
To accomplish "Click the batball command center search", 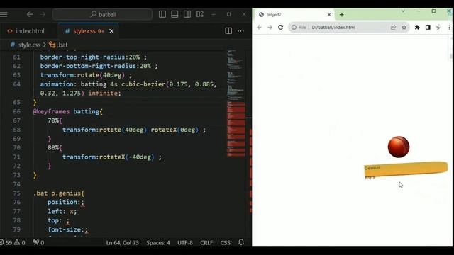I will click(x=102, y=14).
